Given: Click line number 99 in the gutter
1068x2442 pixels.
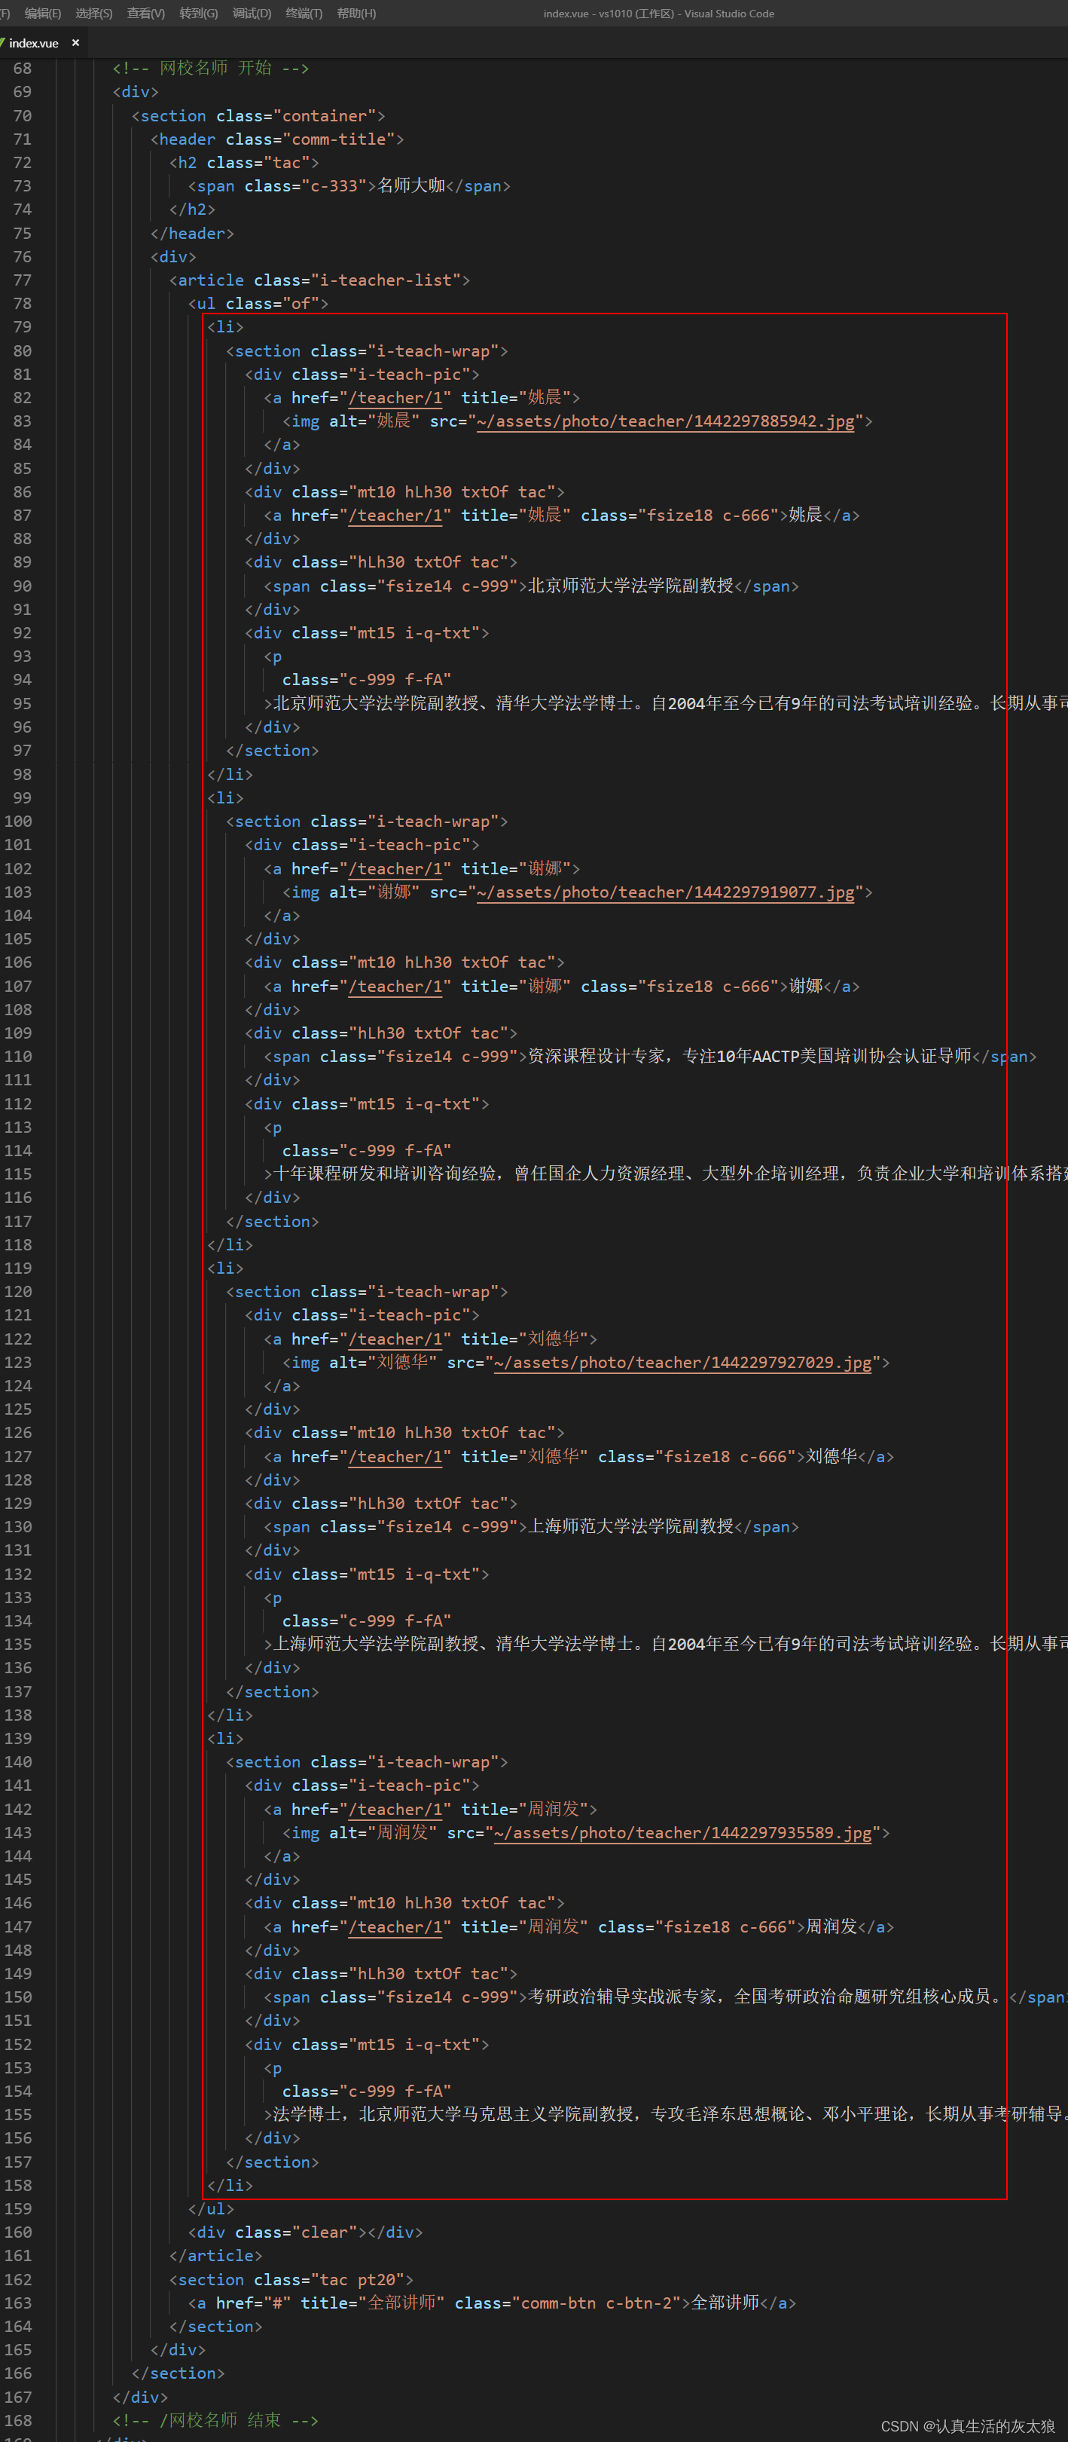Looking at the screenshot, I should click(23, 798).
